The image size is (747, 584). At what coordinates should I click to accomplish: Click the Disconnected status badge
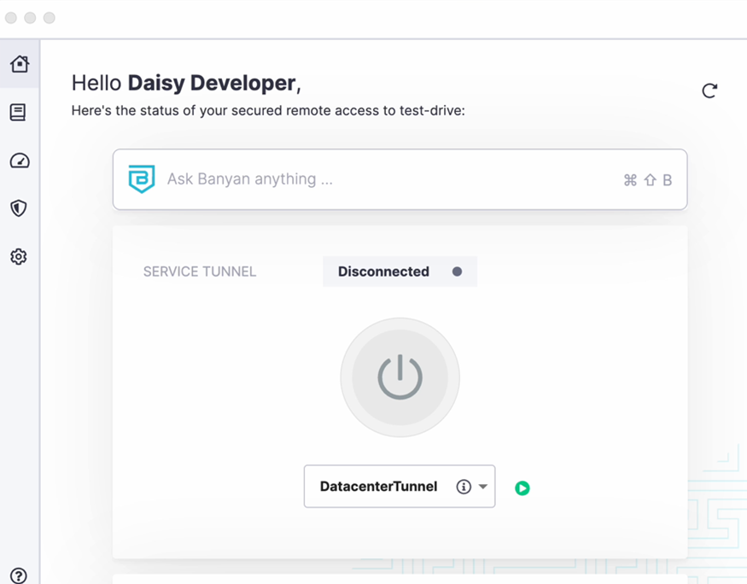(x=400, y=272)
